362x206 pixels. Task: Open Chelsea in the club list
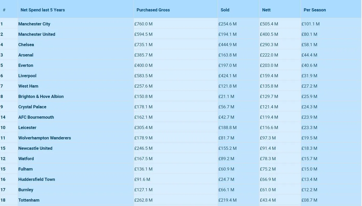tap(26, 45)
